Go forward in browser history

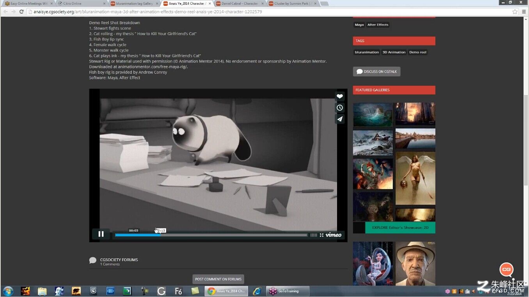pyautogui.click(x=13, y=12)
